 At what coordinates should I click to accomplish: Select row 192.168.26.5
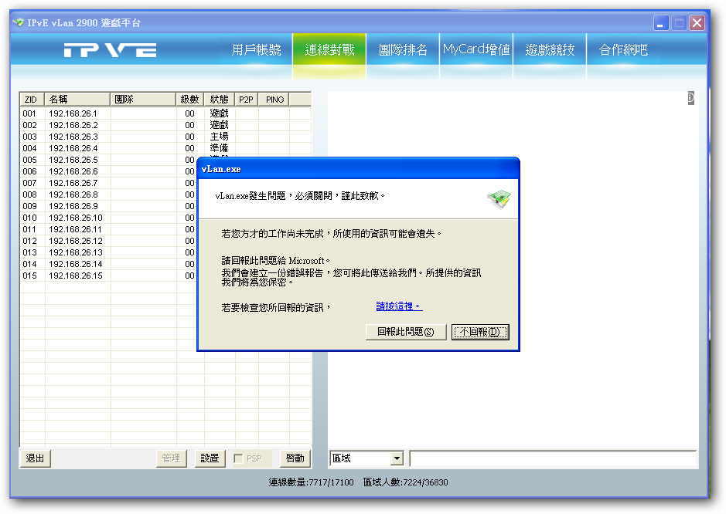coord(108,160)
